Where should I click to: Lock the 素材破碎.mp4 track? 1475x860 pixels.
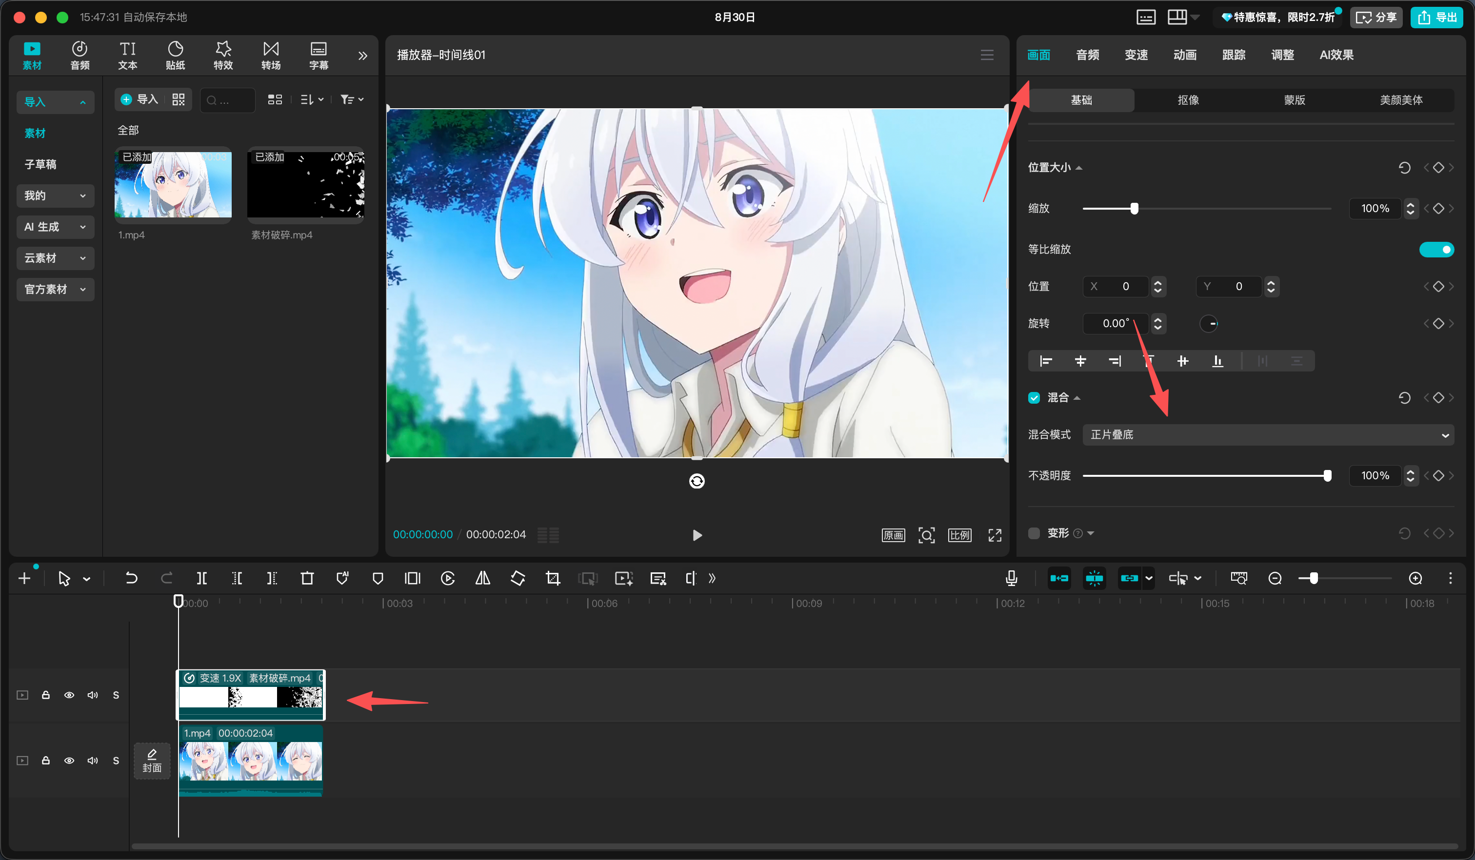point(46,695)
